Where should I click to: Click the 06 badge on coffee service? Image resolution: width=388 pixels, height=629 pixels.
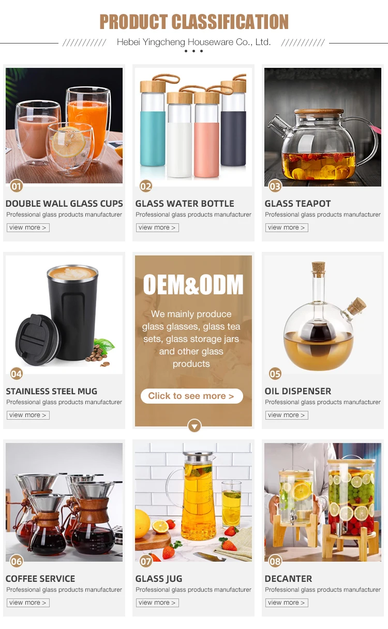point(17,561)
